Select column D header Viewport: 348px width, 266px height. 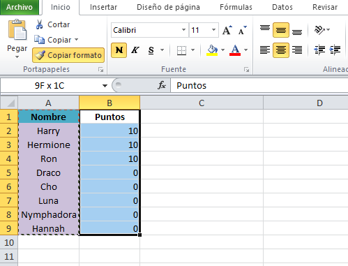[x=305, y=103]
